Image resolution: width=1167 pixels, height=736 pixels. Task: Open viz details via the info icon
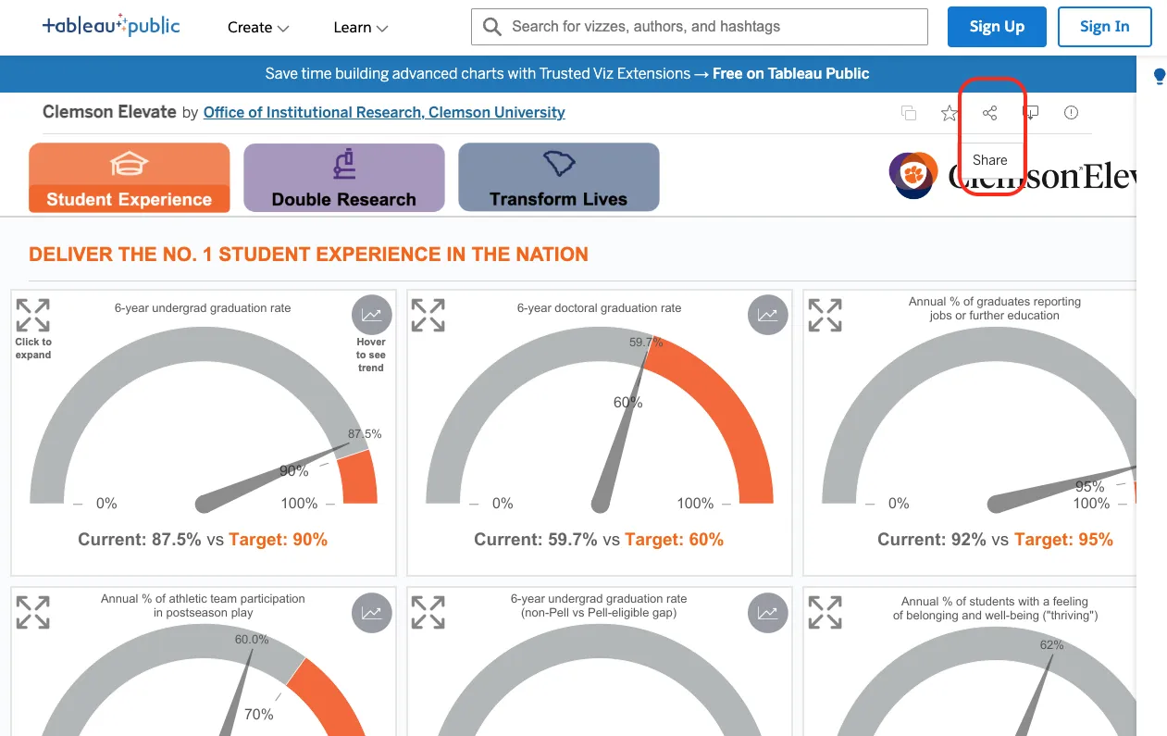pos(1071,112)
